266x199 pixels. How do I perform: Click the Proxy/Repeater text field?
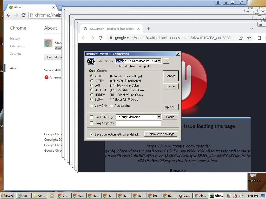click(x=138, y=123)
